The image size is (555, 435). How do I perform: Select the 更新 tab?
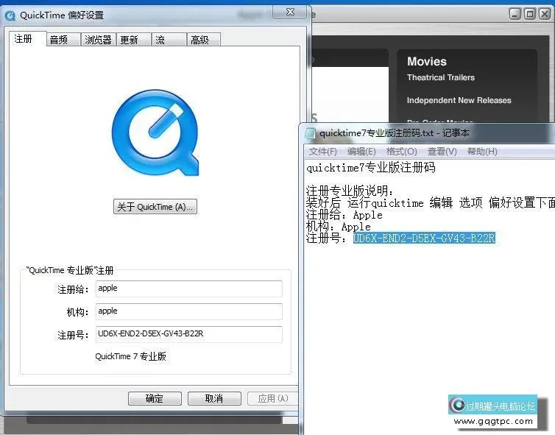tap(133, 40)
